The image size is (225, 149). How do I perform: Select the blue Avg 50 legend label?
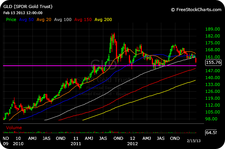pyautogui.click(x=26, y=19)
